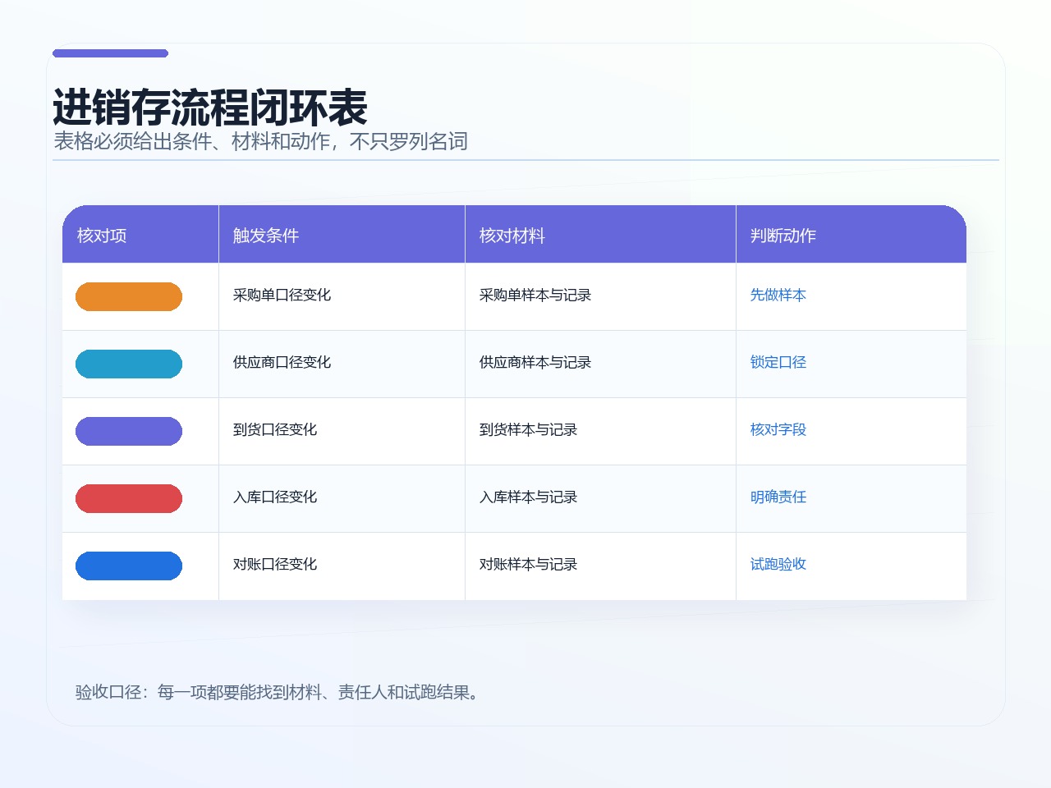Select the cell 供应商样本与记录

point(600,364)
